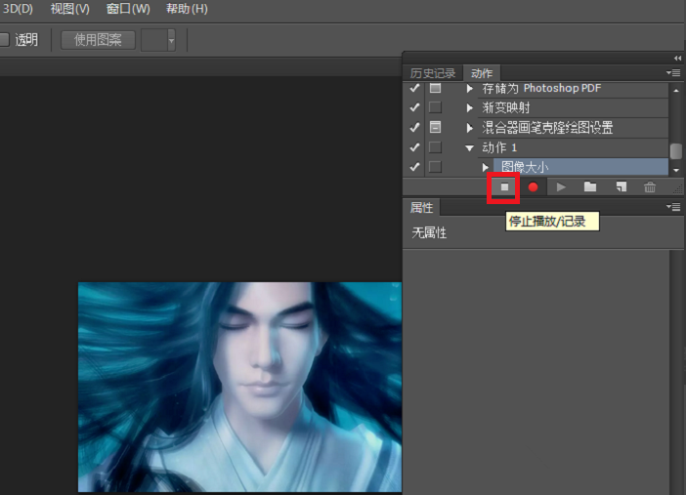
Task: Click Actions list scroll down arrow
Action: tap(676, 170)
